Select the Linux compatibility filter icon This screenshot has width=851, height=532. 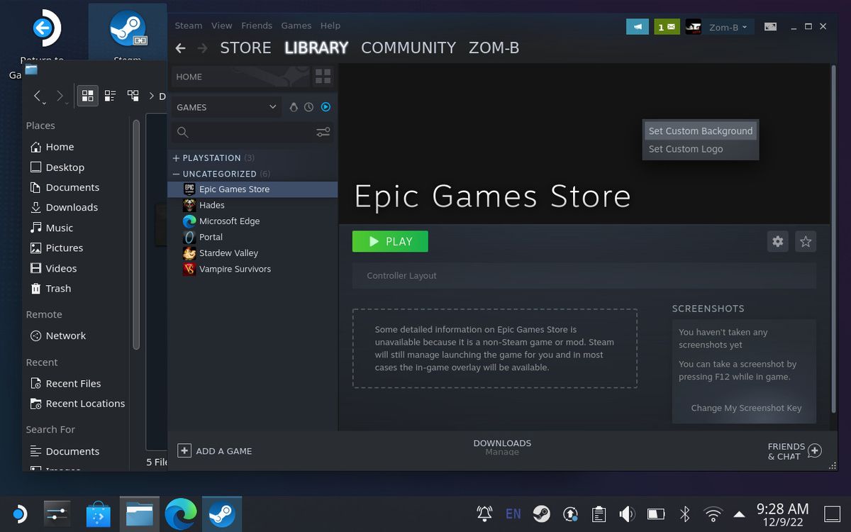tap(294, 107)
